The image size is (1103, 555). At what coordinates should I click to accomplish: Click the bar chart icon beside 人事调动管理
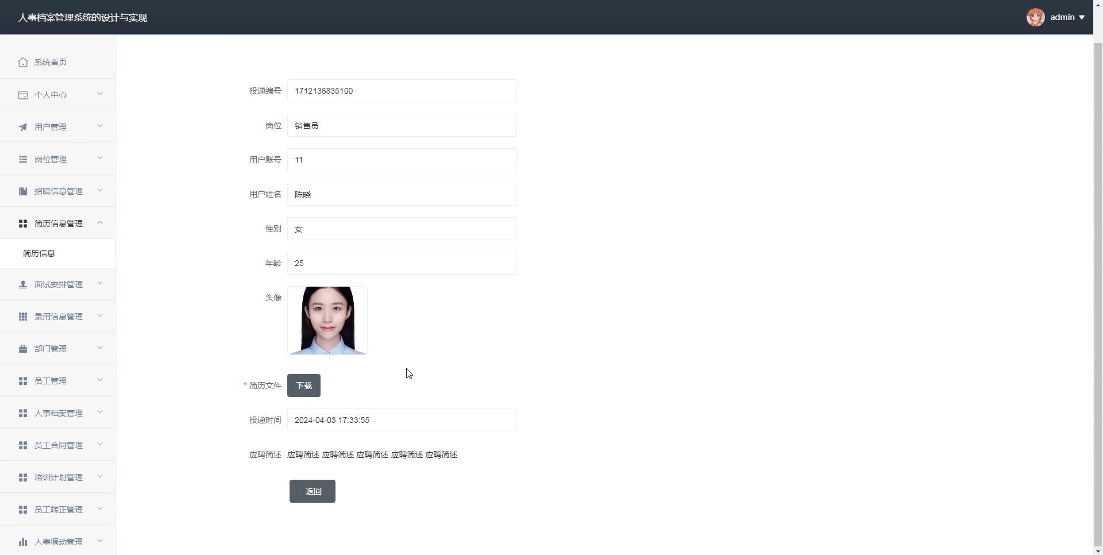(x=23, y=542)
